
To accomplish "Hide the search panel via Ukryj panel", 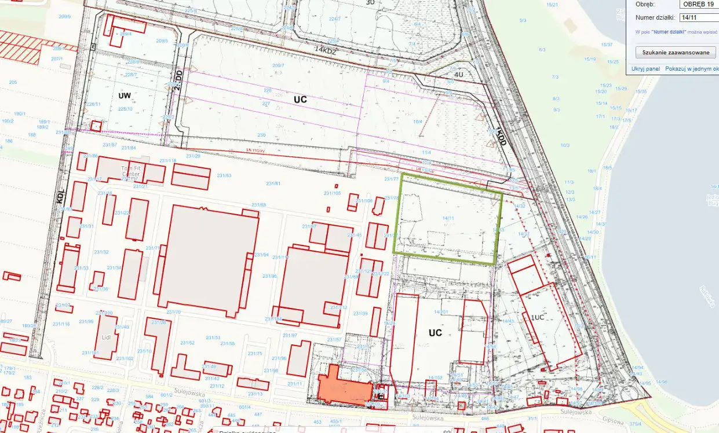I will coord(645,69).
